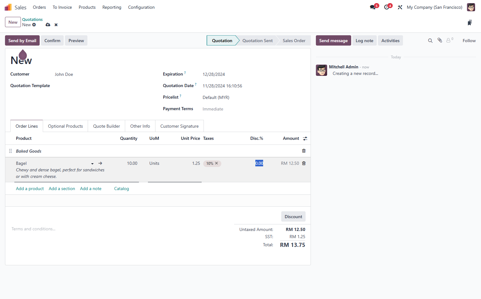Image resolution: width=481 pixels, height=299 pixels.
Task: Open the UoM Units selector
Action: 154,163
